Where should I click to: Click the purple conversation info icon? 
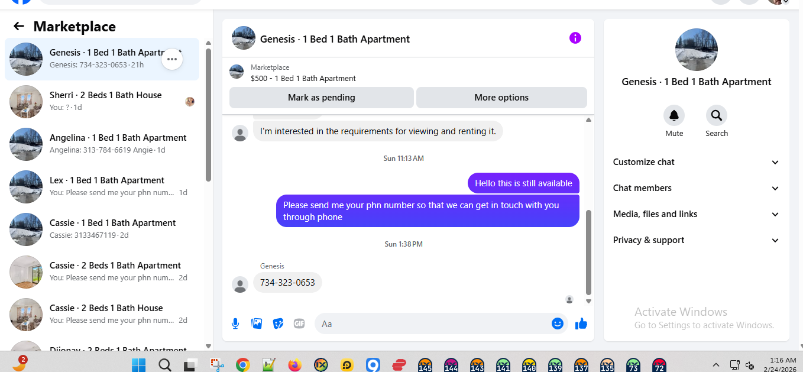click(x=575, y=38)
